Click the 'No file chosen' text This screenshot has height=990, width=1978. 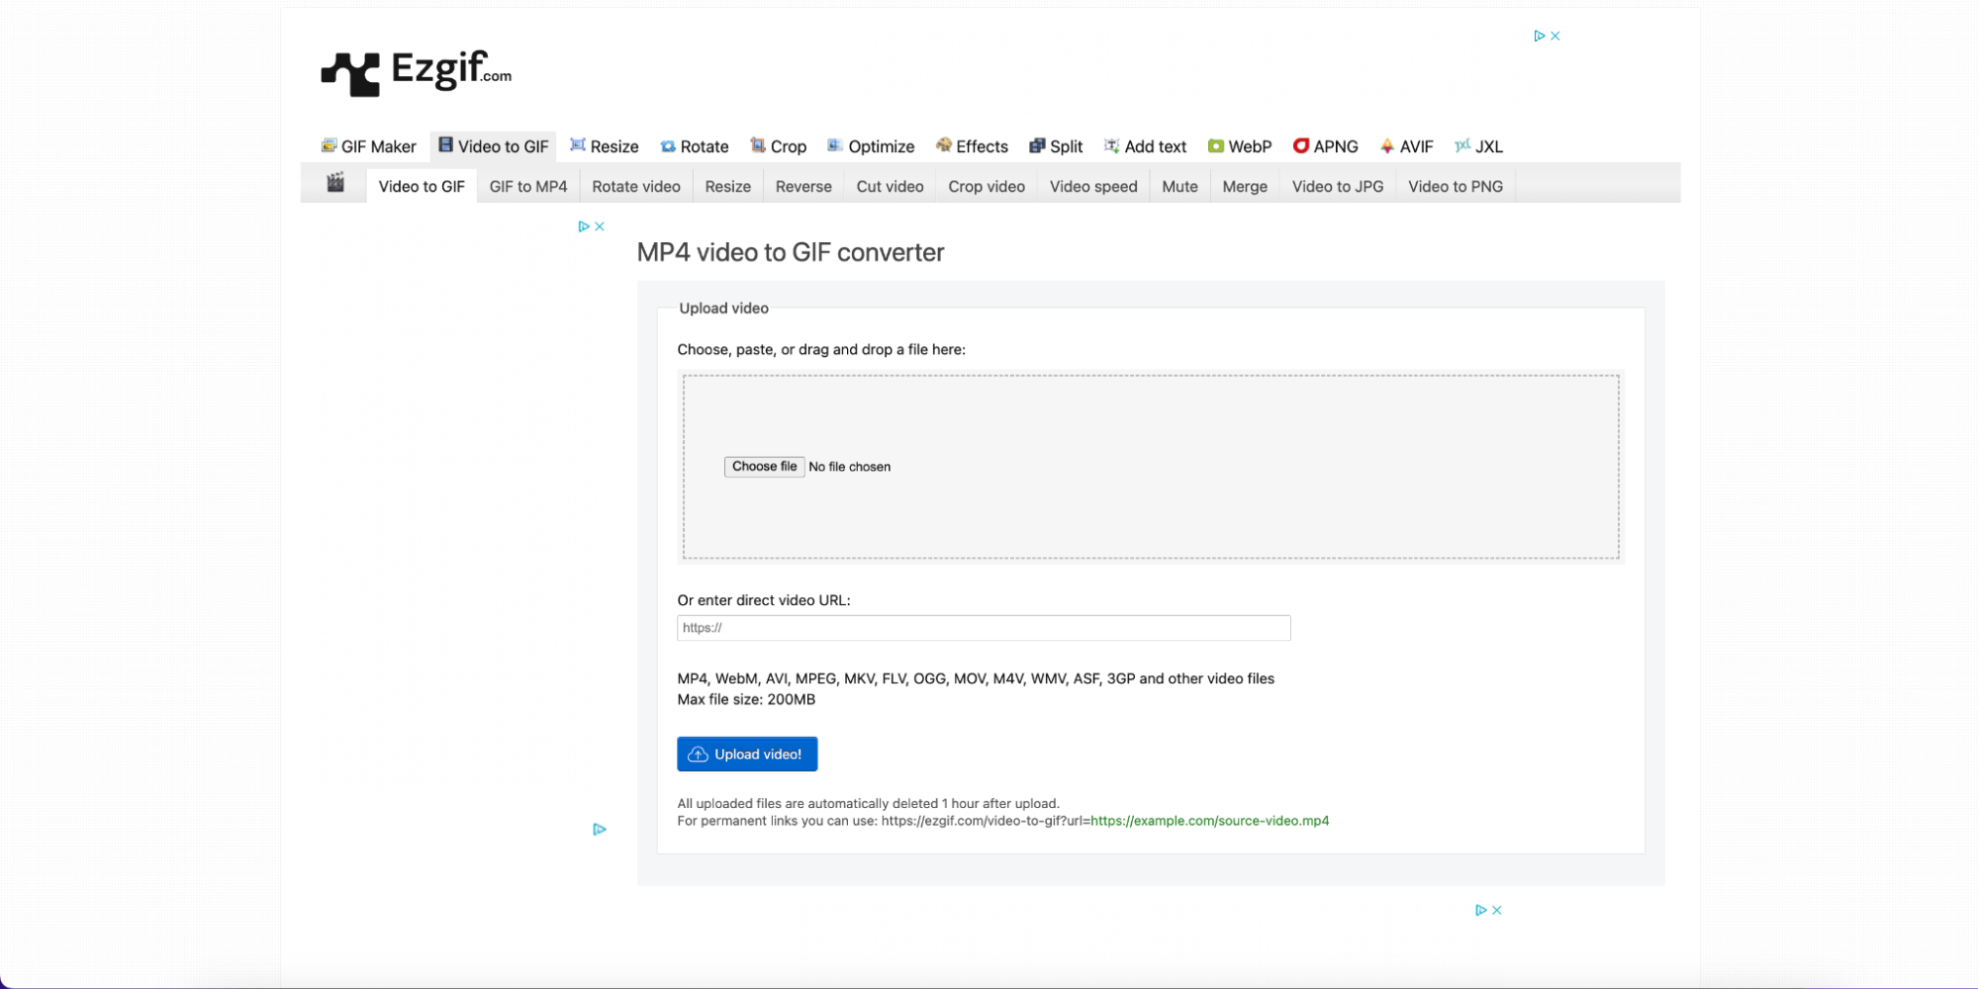(849, 467)
